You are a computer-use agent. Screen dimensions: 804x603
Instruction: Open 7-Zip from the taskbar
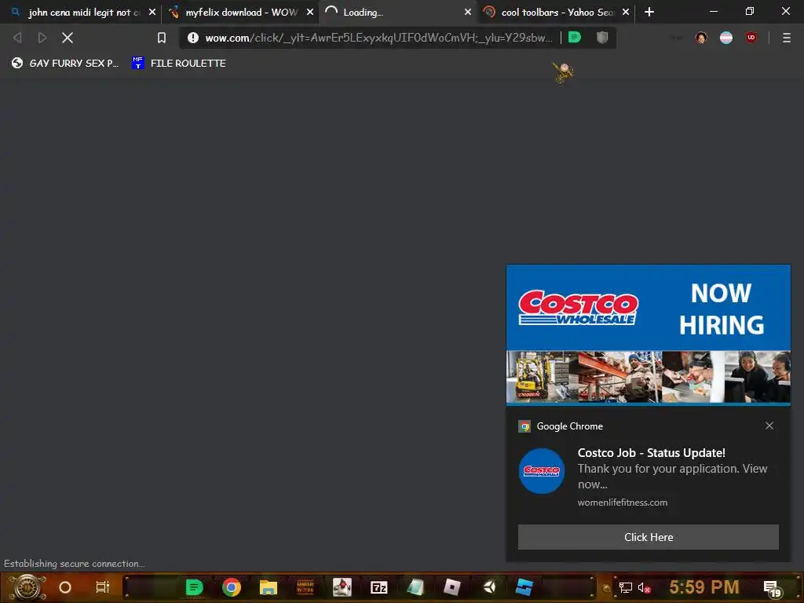coord(379,587)
